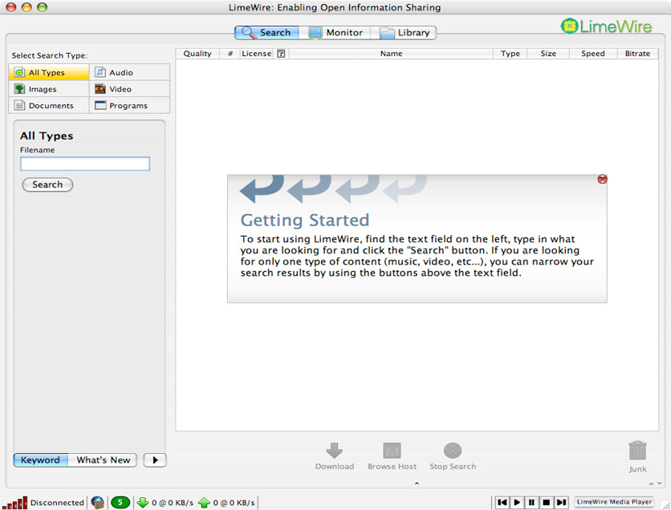This screenshot has width=671, height=510.
Task: Sort results by the Quality column
Action: [x=197, y=54]
